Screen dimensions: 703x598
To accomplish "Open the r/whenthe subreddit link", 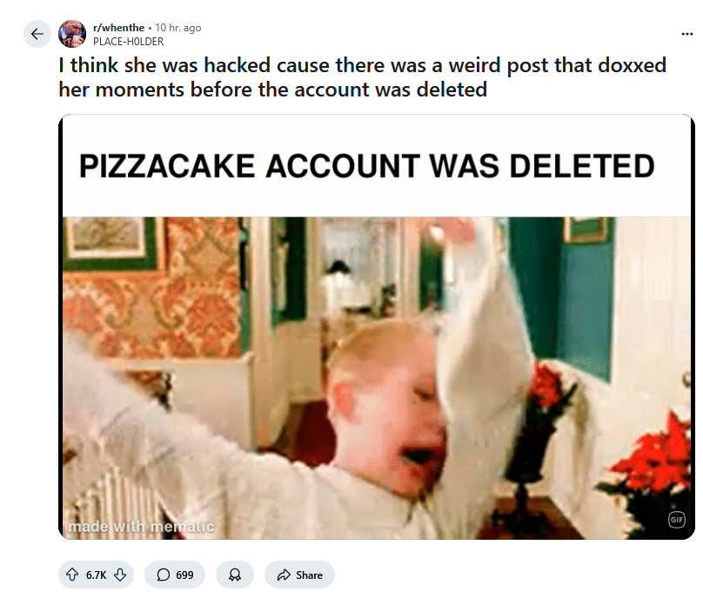I will 118,28.
